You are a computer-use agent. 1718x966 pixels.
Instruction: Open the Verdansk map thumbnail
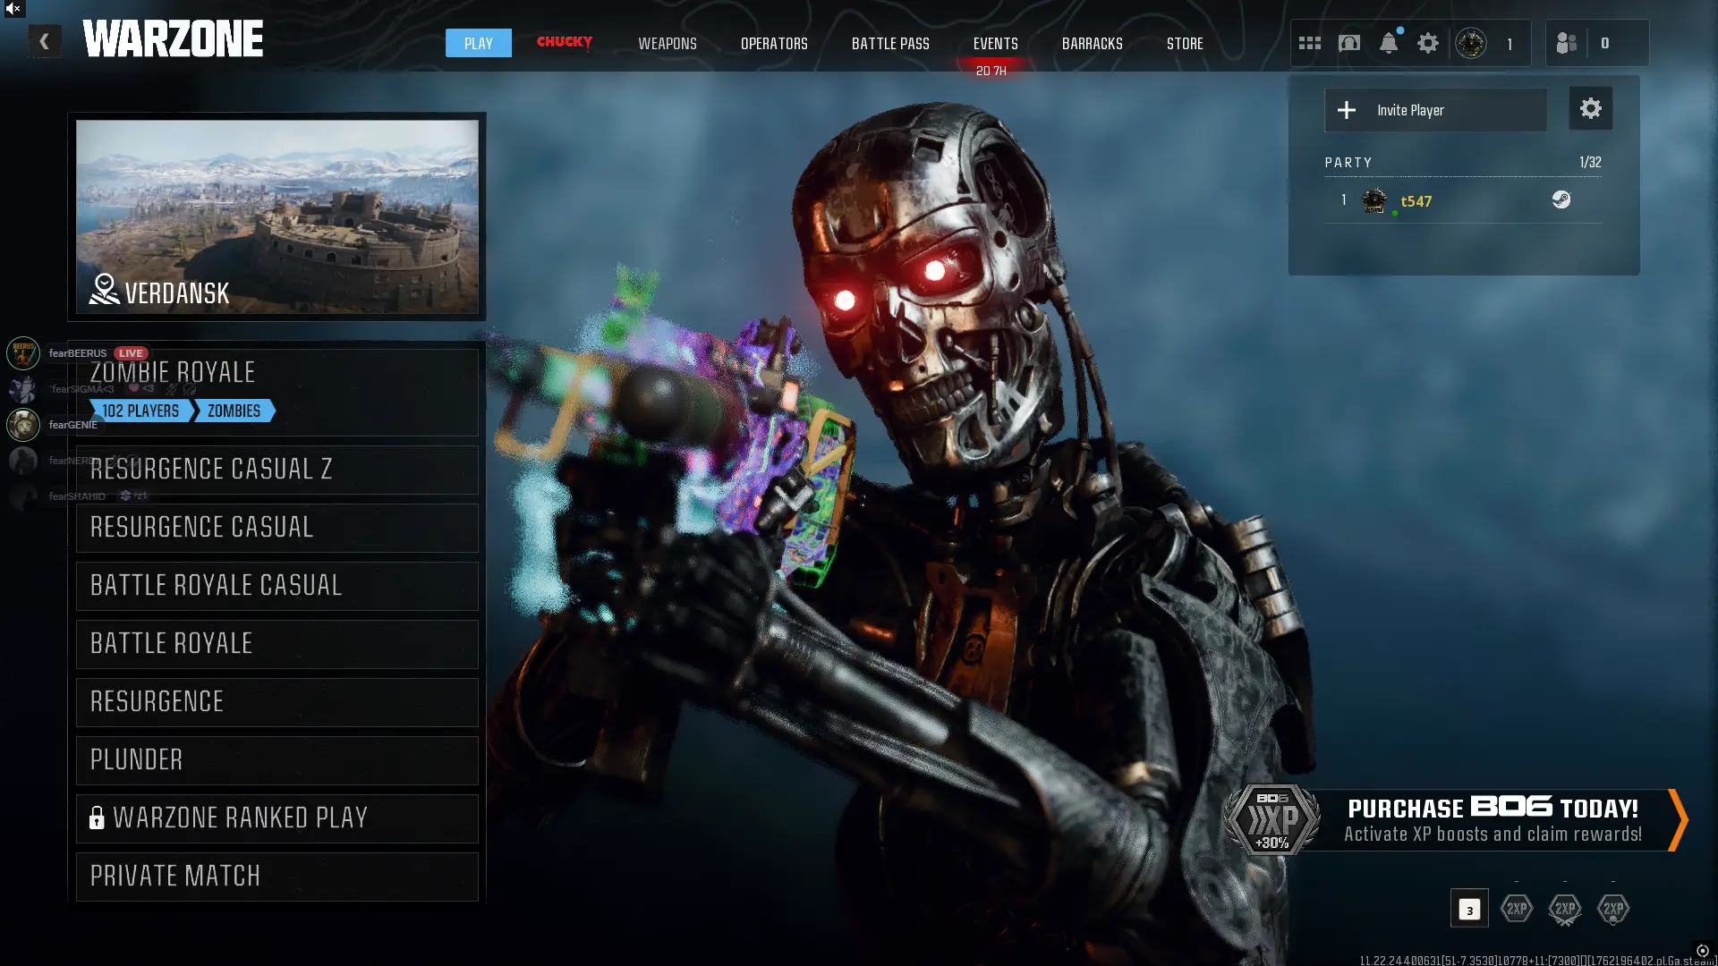(277, 216)
